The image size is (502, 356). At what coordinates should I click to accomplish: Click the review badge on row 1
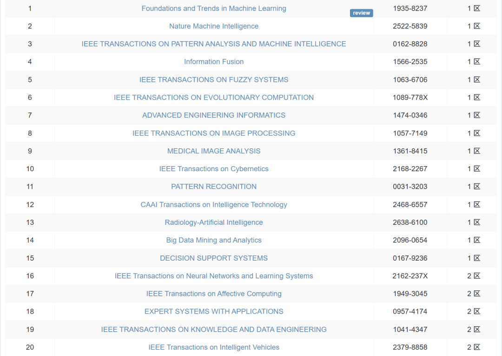362,13
